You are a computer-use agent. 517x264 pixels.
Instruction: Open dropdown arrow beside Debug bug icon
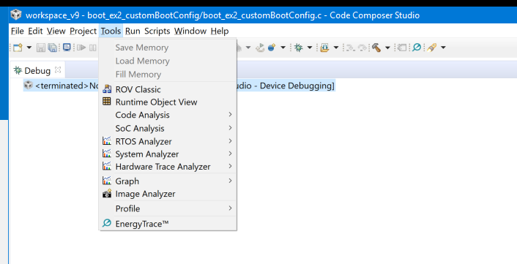(310, 48)
